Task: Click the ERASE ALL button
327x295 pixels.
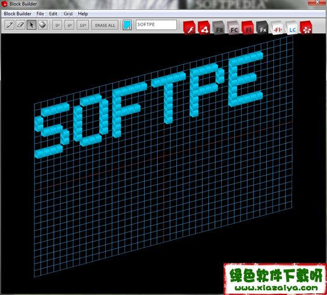Action: (105, 25)
